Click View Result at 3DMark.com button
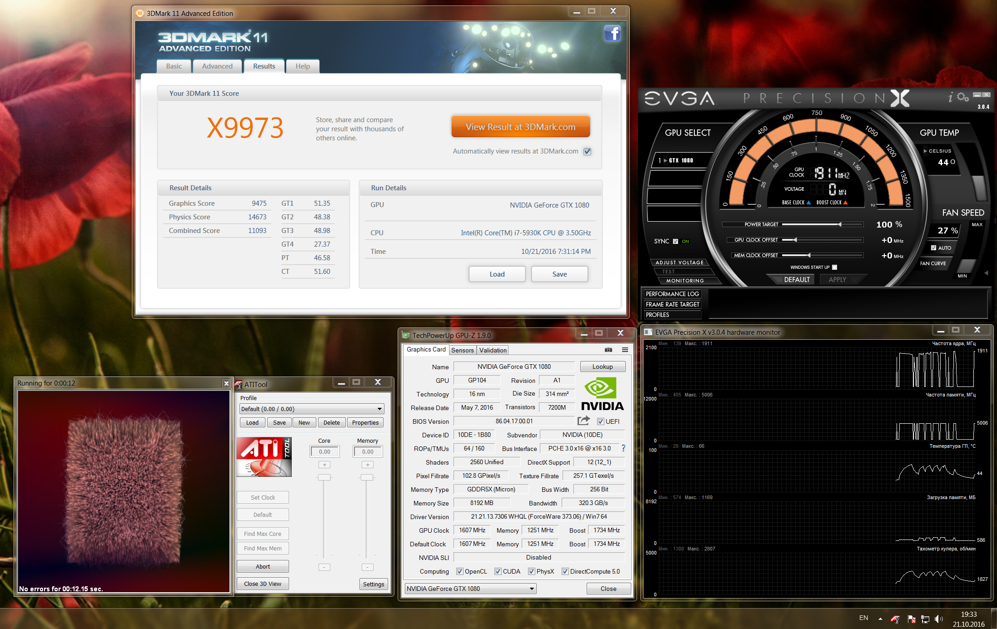Screen dimensions: 997x629 click(x=520, y=127)
